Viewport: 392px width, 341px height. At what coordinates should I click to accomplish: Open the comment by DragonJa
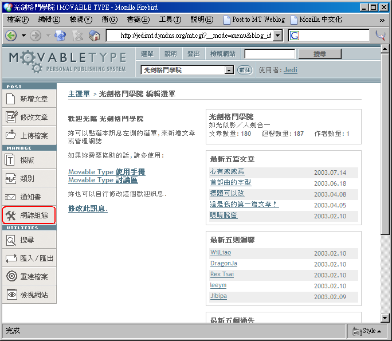pyautogui.click(x=224, y=263)
